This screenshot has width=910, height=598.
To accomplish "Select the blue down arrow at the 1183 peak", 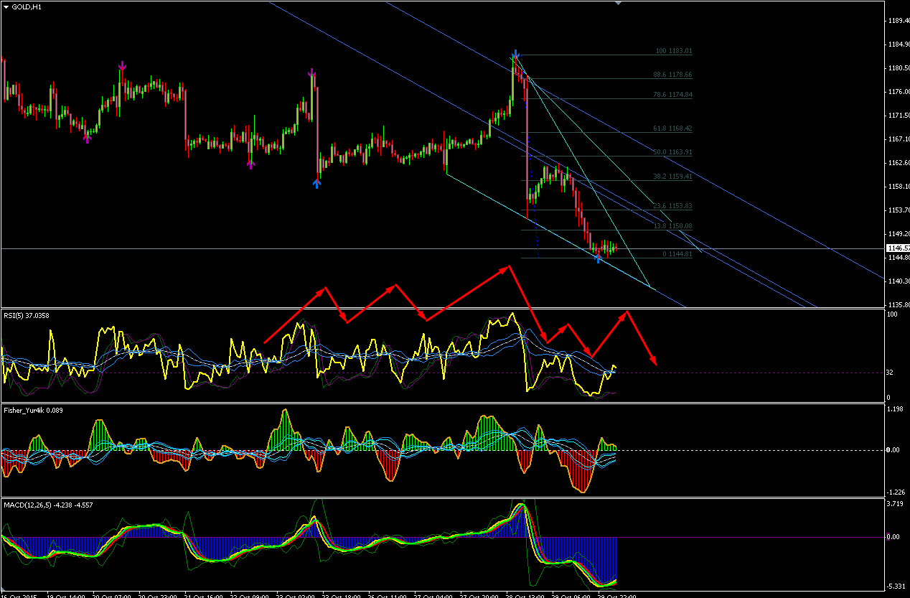I will point(515,54).
